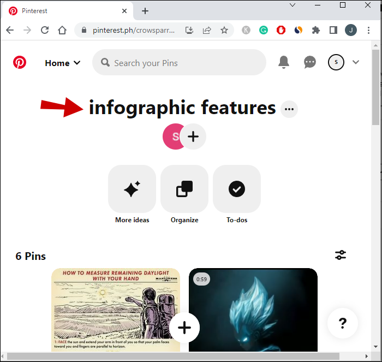Image resolution: width=382 pixels, height=362 pixels.
Task: Open the To-dos checkmark tile
Action: (237, 189)
